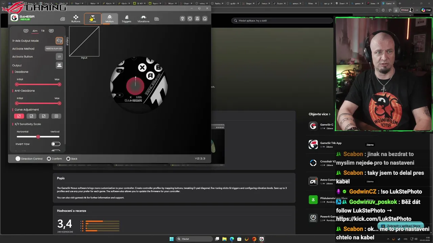Screen dimensions: 433x243
Task: Open the Buttons tab in GameSir Nexus
Action: click(76, 19)
